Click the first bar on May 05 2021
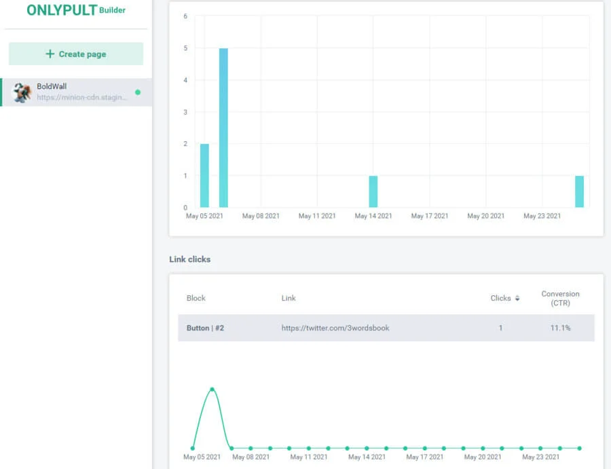This screenshot has width=611, height=469. [x=204, y=176]
